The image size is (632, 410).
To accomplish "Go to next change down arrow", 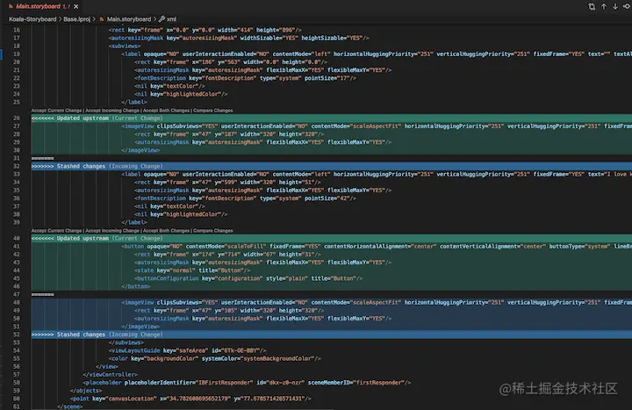I will [615, 6].
